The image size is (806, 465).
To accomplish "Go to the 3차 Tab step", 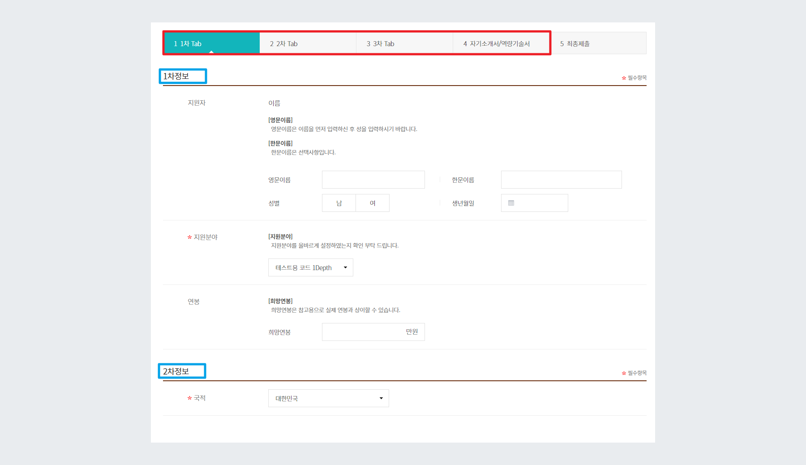I will point(405,43).
